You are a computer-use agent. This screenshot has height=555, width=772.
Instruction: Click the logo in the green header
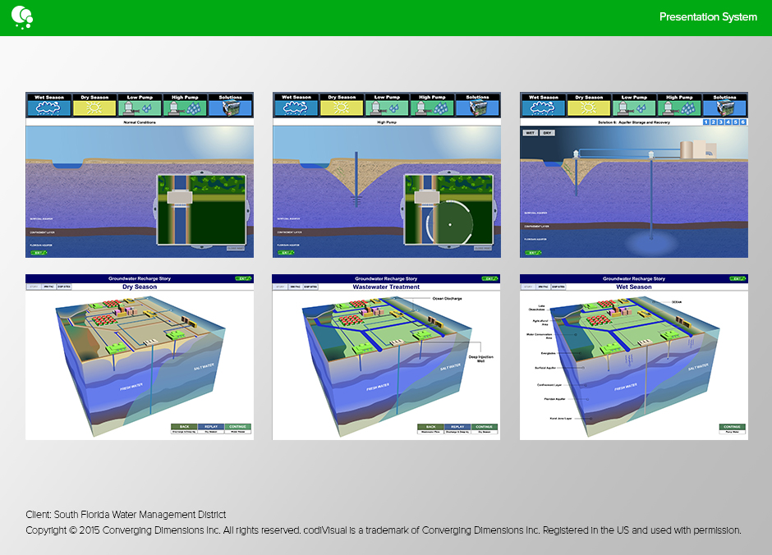(21, 16)
